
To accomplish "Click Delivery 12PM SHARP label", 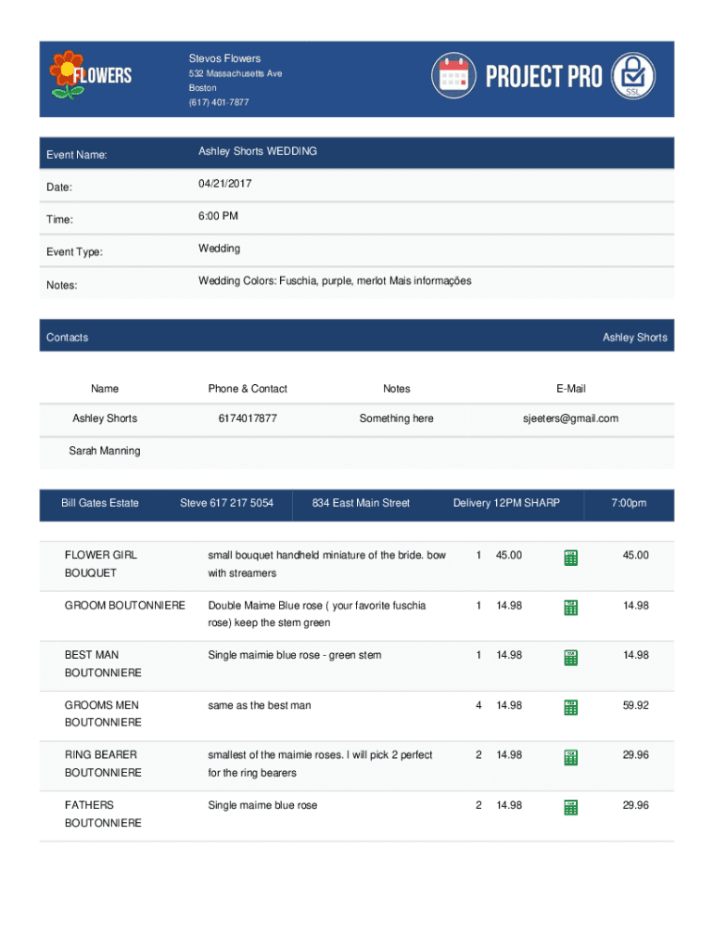I will pyautogui.click(x=506, y=503).
